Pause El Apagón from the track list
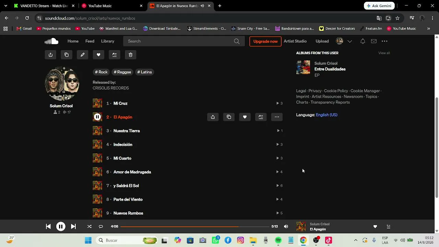 click(x=97, y=117)
